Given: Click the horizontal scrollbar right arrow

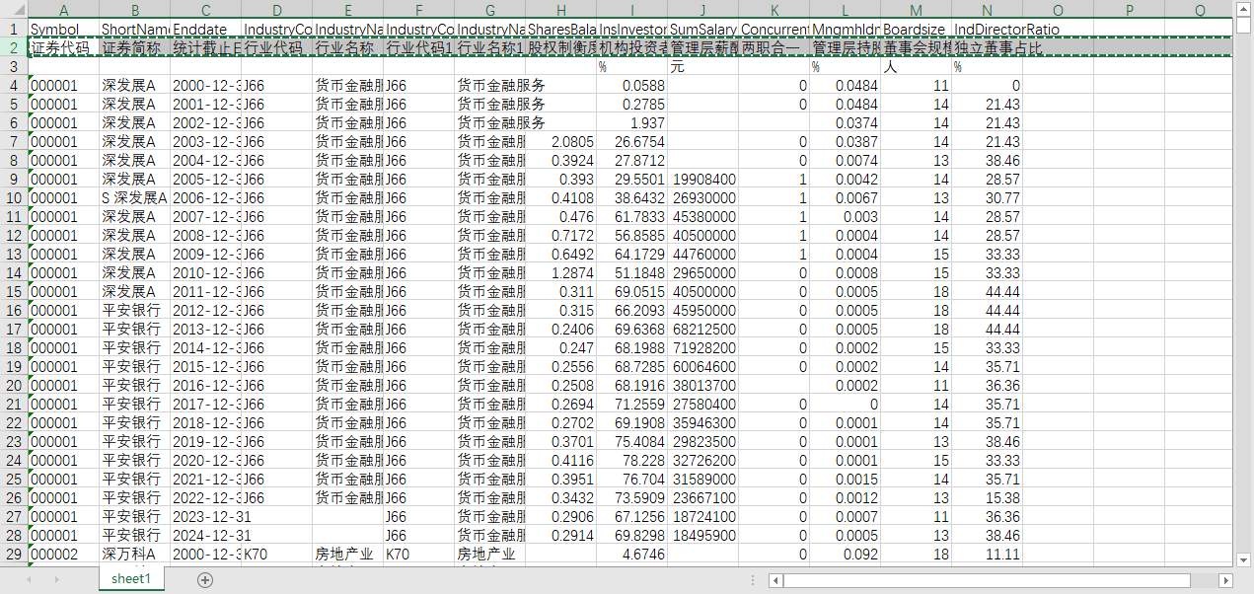Looking at the screenshot, I should (x=1226, y=580).
